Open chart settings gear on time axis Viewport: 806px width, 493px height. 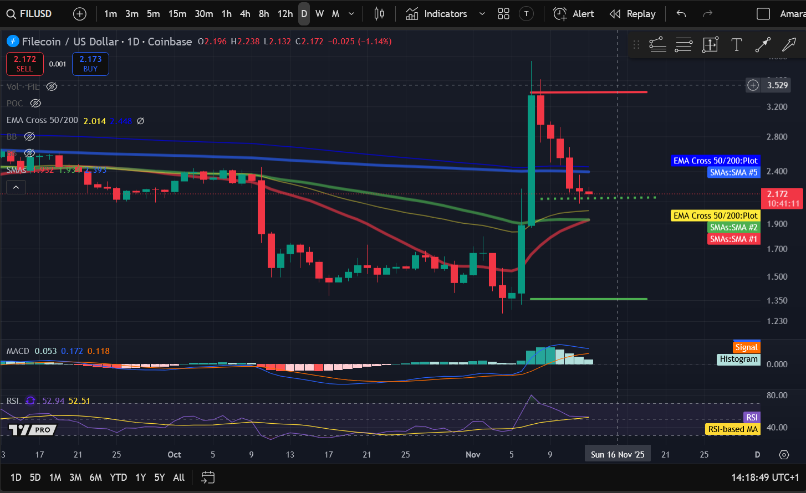784,455
